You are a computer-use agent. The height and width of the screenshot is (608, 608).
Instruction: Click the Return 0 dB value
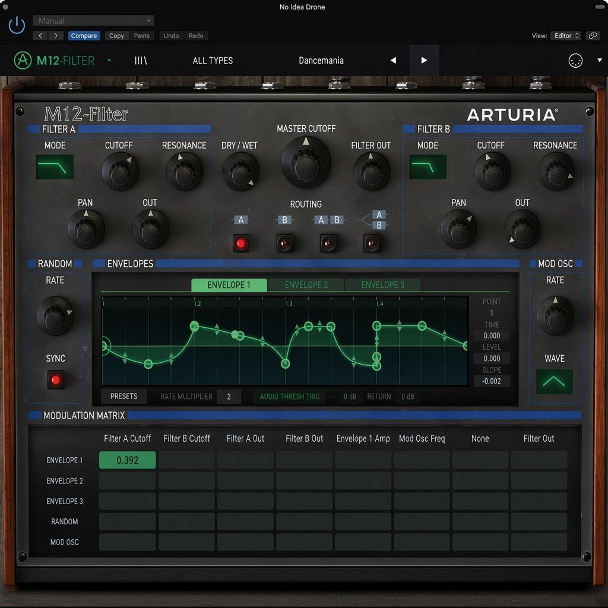click(x=407, y=397)
